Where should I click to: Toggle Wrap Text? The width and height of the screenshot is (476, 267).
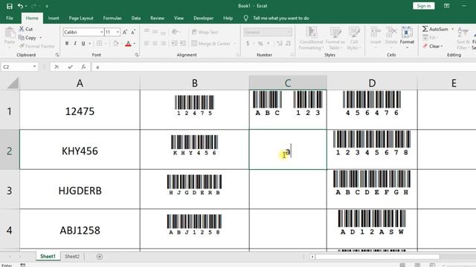click(205, 32)
